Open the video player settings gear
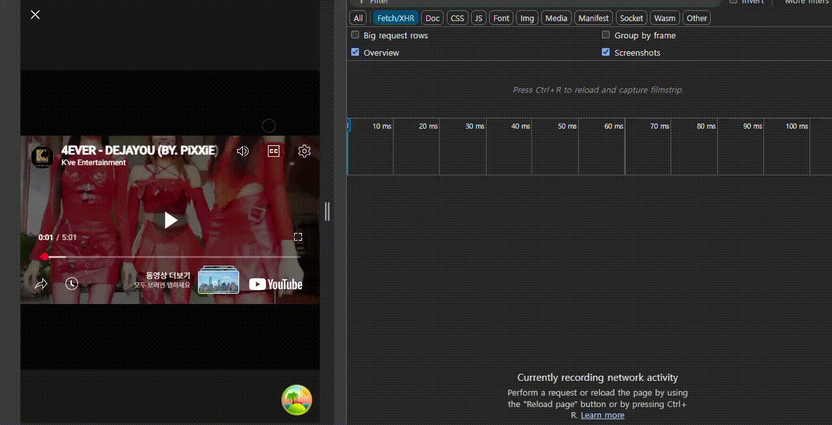832x425 pixels. (304, 151)
